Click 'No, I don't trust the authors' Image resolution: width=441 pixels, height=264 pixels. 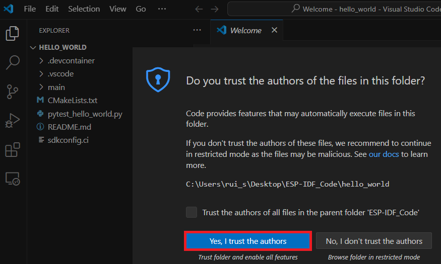[x=373, y=241]
